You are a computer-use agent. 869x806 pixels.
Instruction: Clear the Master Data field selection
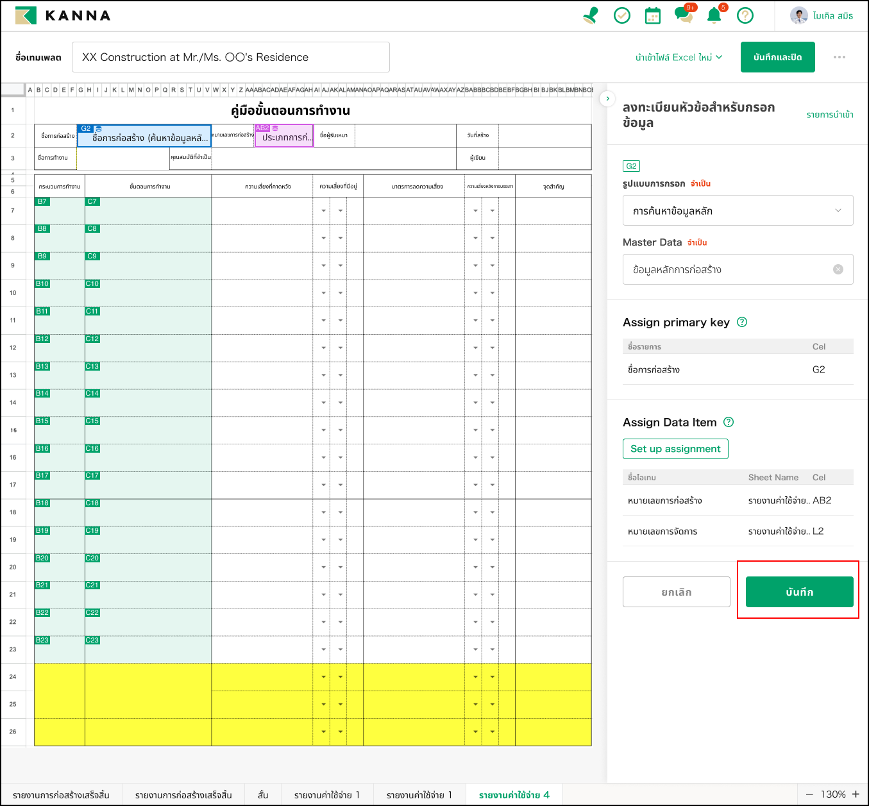coord(838,269)
